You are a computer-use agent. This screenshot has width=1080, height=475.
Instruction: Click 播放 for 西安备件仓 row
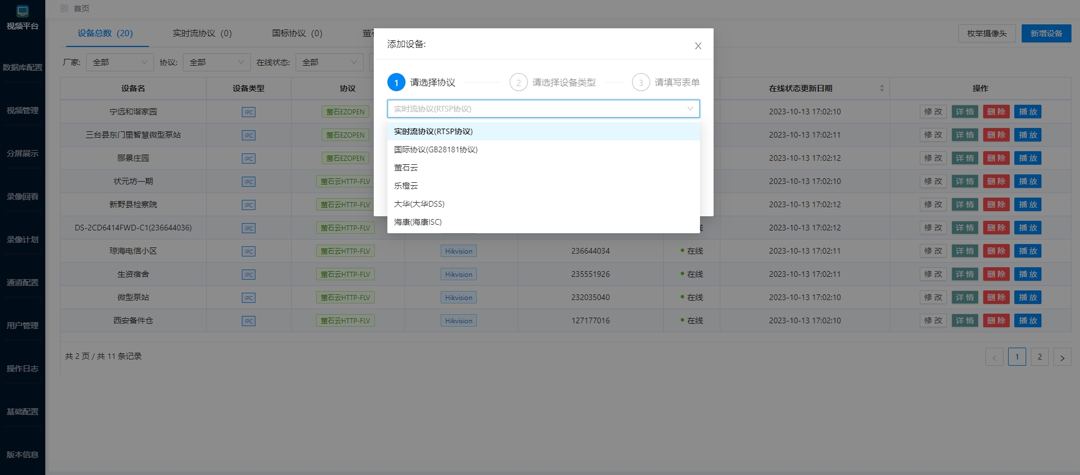(x=1028, y=321)
